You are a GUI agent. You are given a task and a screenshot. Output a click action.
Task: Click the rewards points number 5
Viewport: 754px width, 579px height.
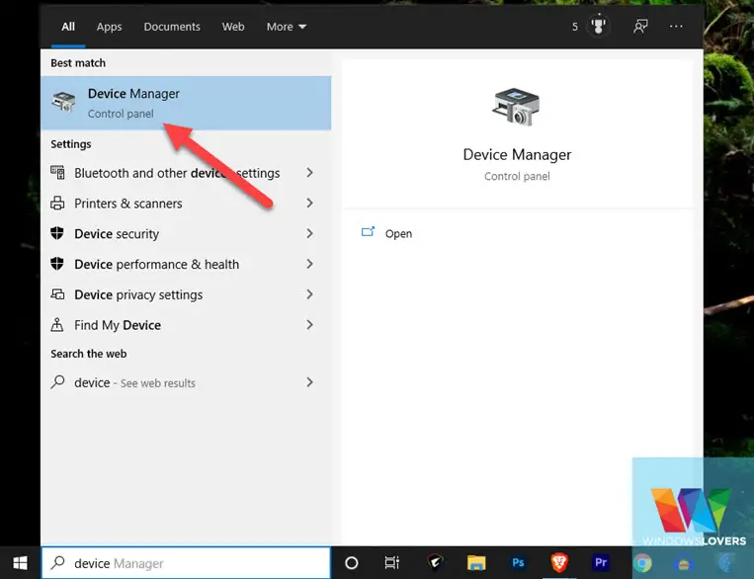click(574, 27)
